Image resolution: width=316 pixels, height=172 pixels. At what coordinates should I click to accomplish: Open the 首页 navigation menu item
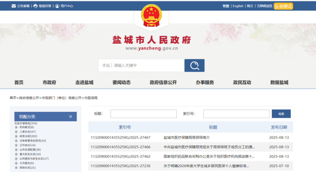[x=19, y=82]
